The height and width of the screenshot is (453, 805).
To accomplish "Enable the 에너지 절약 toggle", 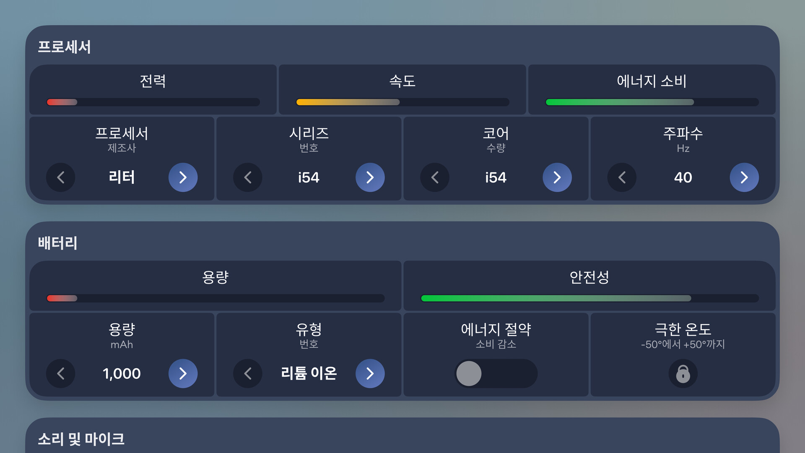I will pyautogui.click(x=496, y=373).
